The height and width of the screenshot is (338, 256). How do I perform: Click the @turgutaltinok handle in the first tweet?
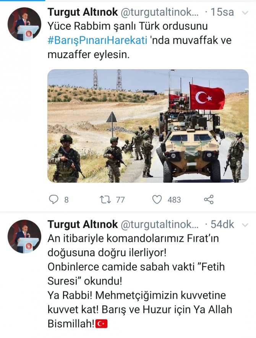click(160, 12)
